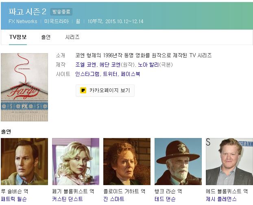
Task: Open the Fargo season 2 poster image
Action: [24, 87]
